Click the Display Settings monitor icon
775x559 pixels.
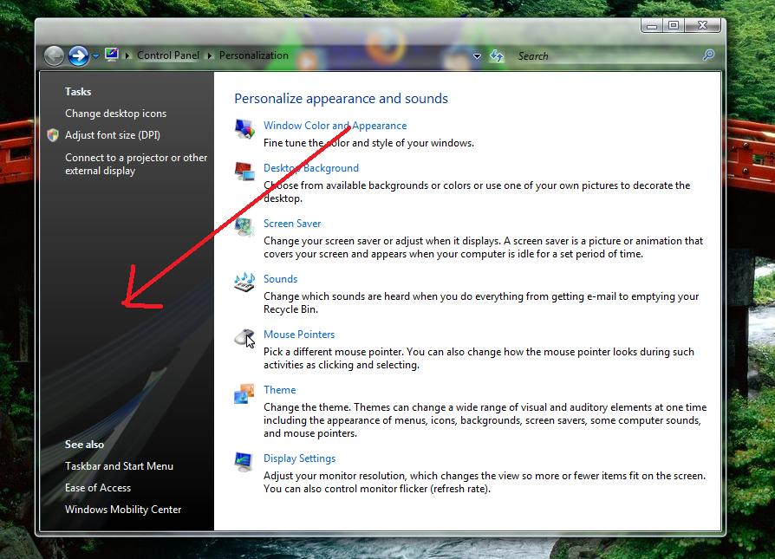(x=244, y=462)
